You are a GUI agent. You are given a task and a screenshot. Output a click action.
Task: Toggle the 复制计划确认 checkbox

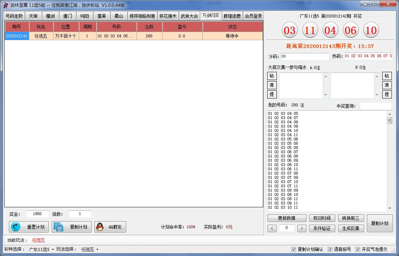(294, 250)
